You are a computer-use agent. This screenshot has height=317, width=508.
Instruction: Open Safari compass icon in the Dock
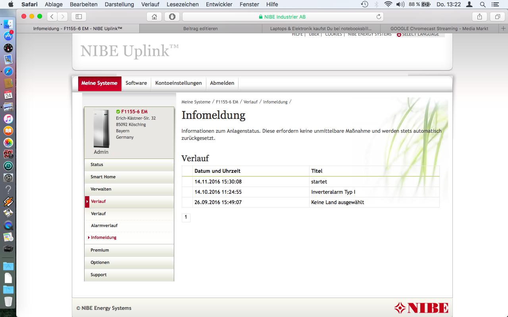pyautogui.click(x=8, y=71)
